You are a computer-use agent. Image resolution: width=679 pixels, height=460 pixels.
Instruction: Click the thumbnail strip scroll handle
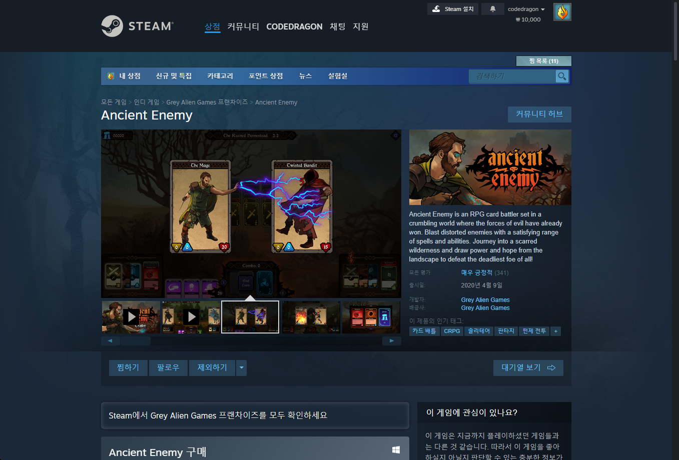(136, 341)
